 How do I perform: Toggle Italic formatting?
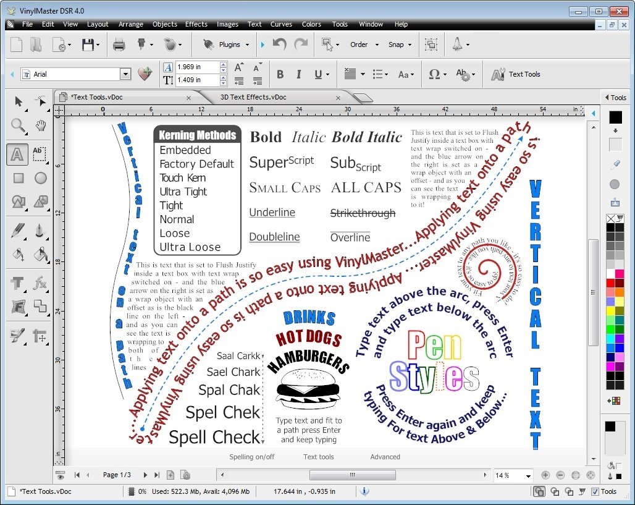299,74
